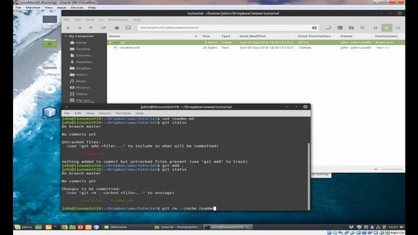Screen dimensions: 418x235
Task: Sort the file list by the Permissions column
Action: click(386, 36)
